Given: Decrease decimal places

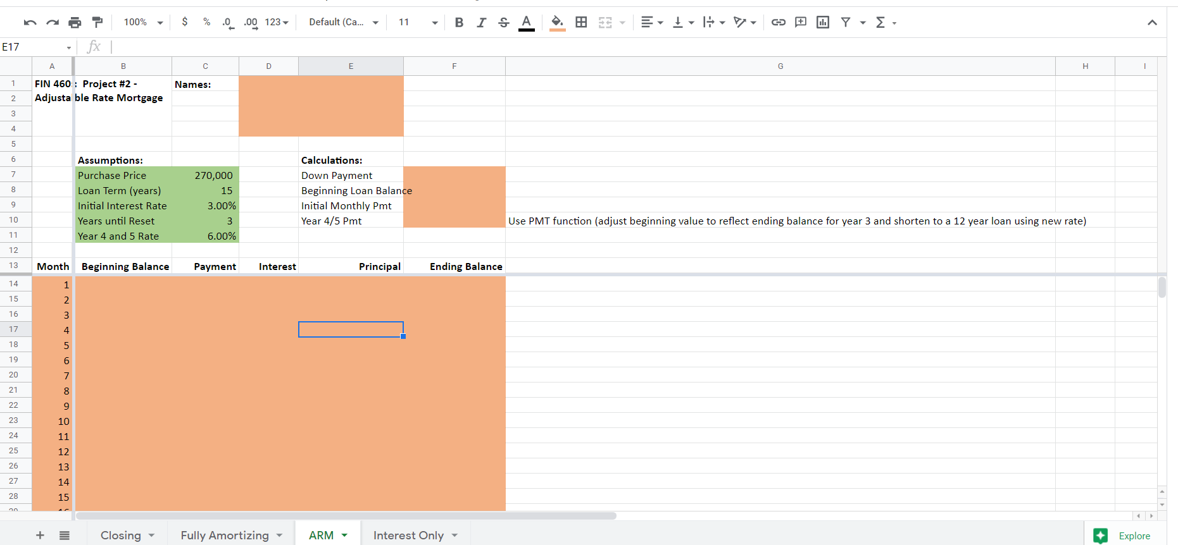Looking at the screenshot, I should [x=228, y=23].
